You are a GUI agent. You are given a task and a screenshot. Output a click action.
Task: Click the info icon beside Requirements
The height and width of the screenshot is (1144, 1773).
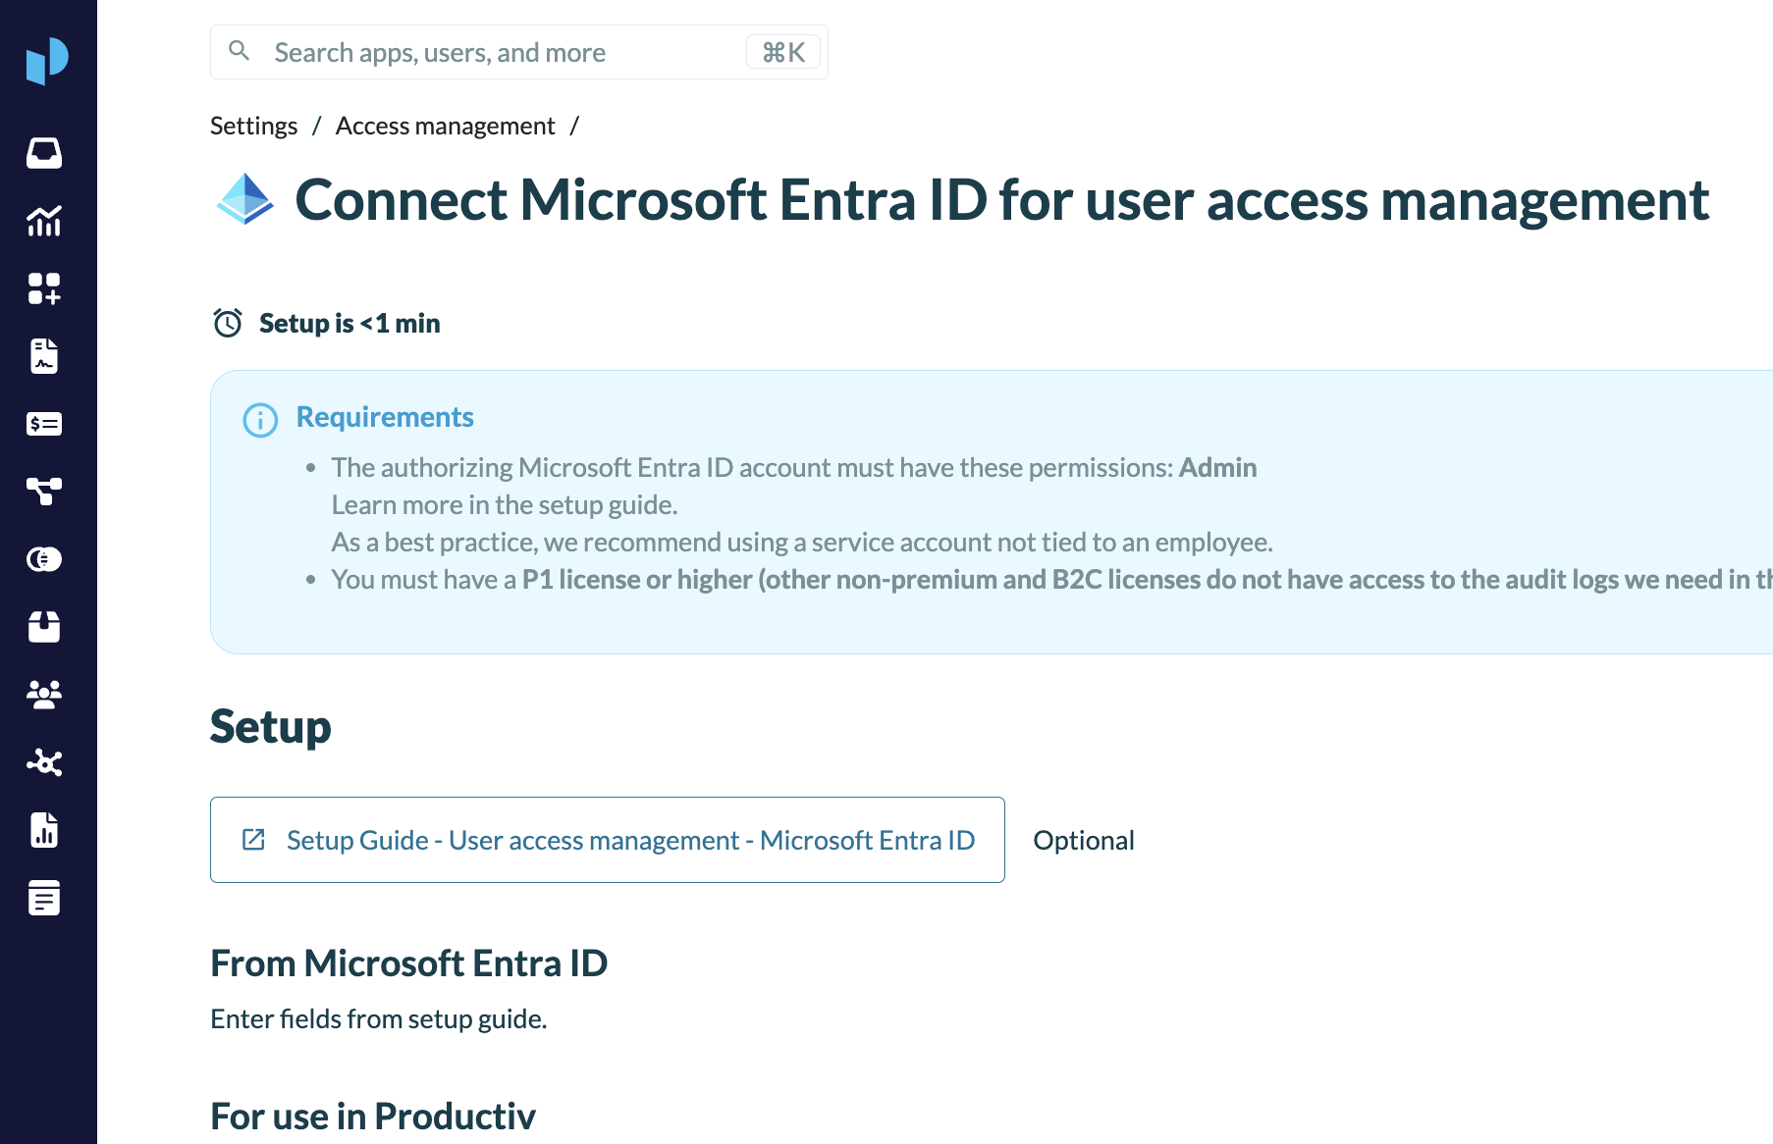tap(260, 420)
